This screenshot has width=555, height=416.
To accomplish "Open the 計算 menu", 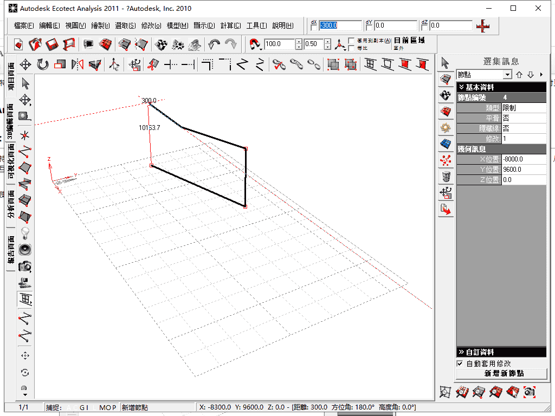I will 230,25.
